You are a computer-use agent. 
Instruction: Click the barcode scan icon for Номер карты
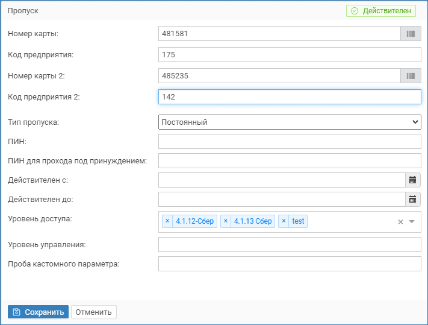pyautogui.click(x=411, y=34)
